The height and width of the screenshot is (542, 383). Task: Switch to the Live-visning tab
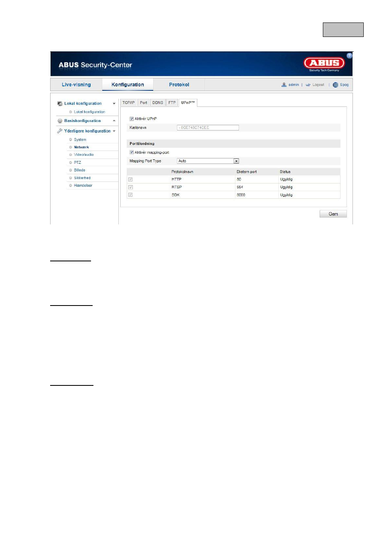76,85
